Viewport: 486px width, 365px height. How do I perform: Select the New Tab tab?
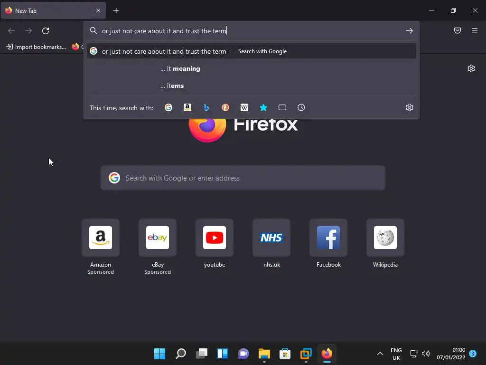click(53, 10)
